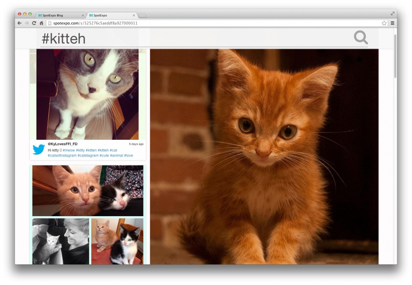Click the #kitty hashtag
The height and width of the screenshot is (285, 412).
coord(80,150)
